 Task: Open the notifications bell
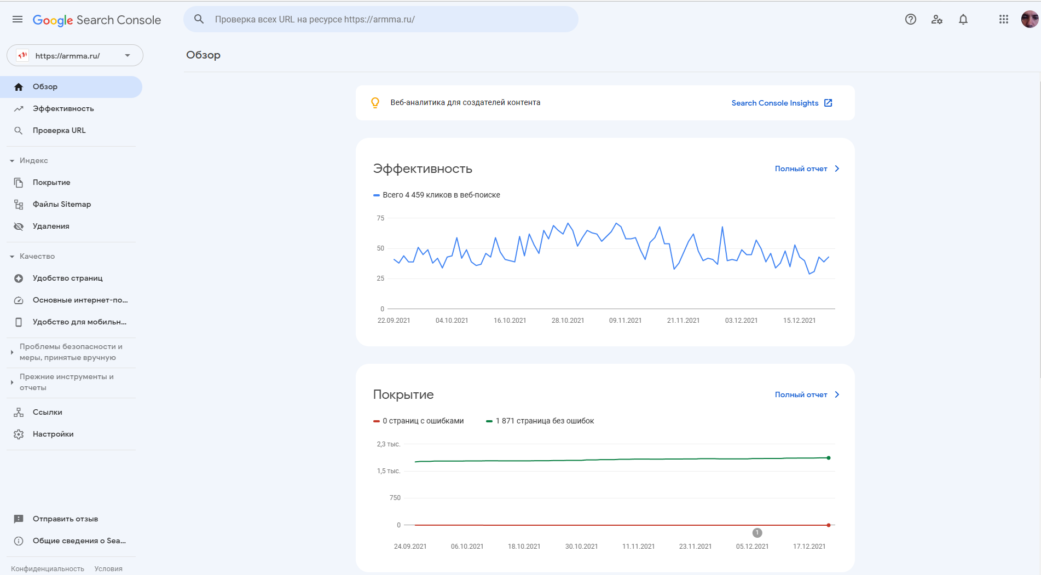[963, 20]
